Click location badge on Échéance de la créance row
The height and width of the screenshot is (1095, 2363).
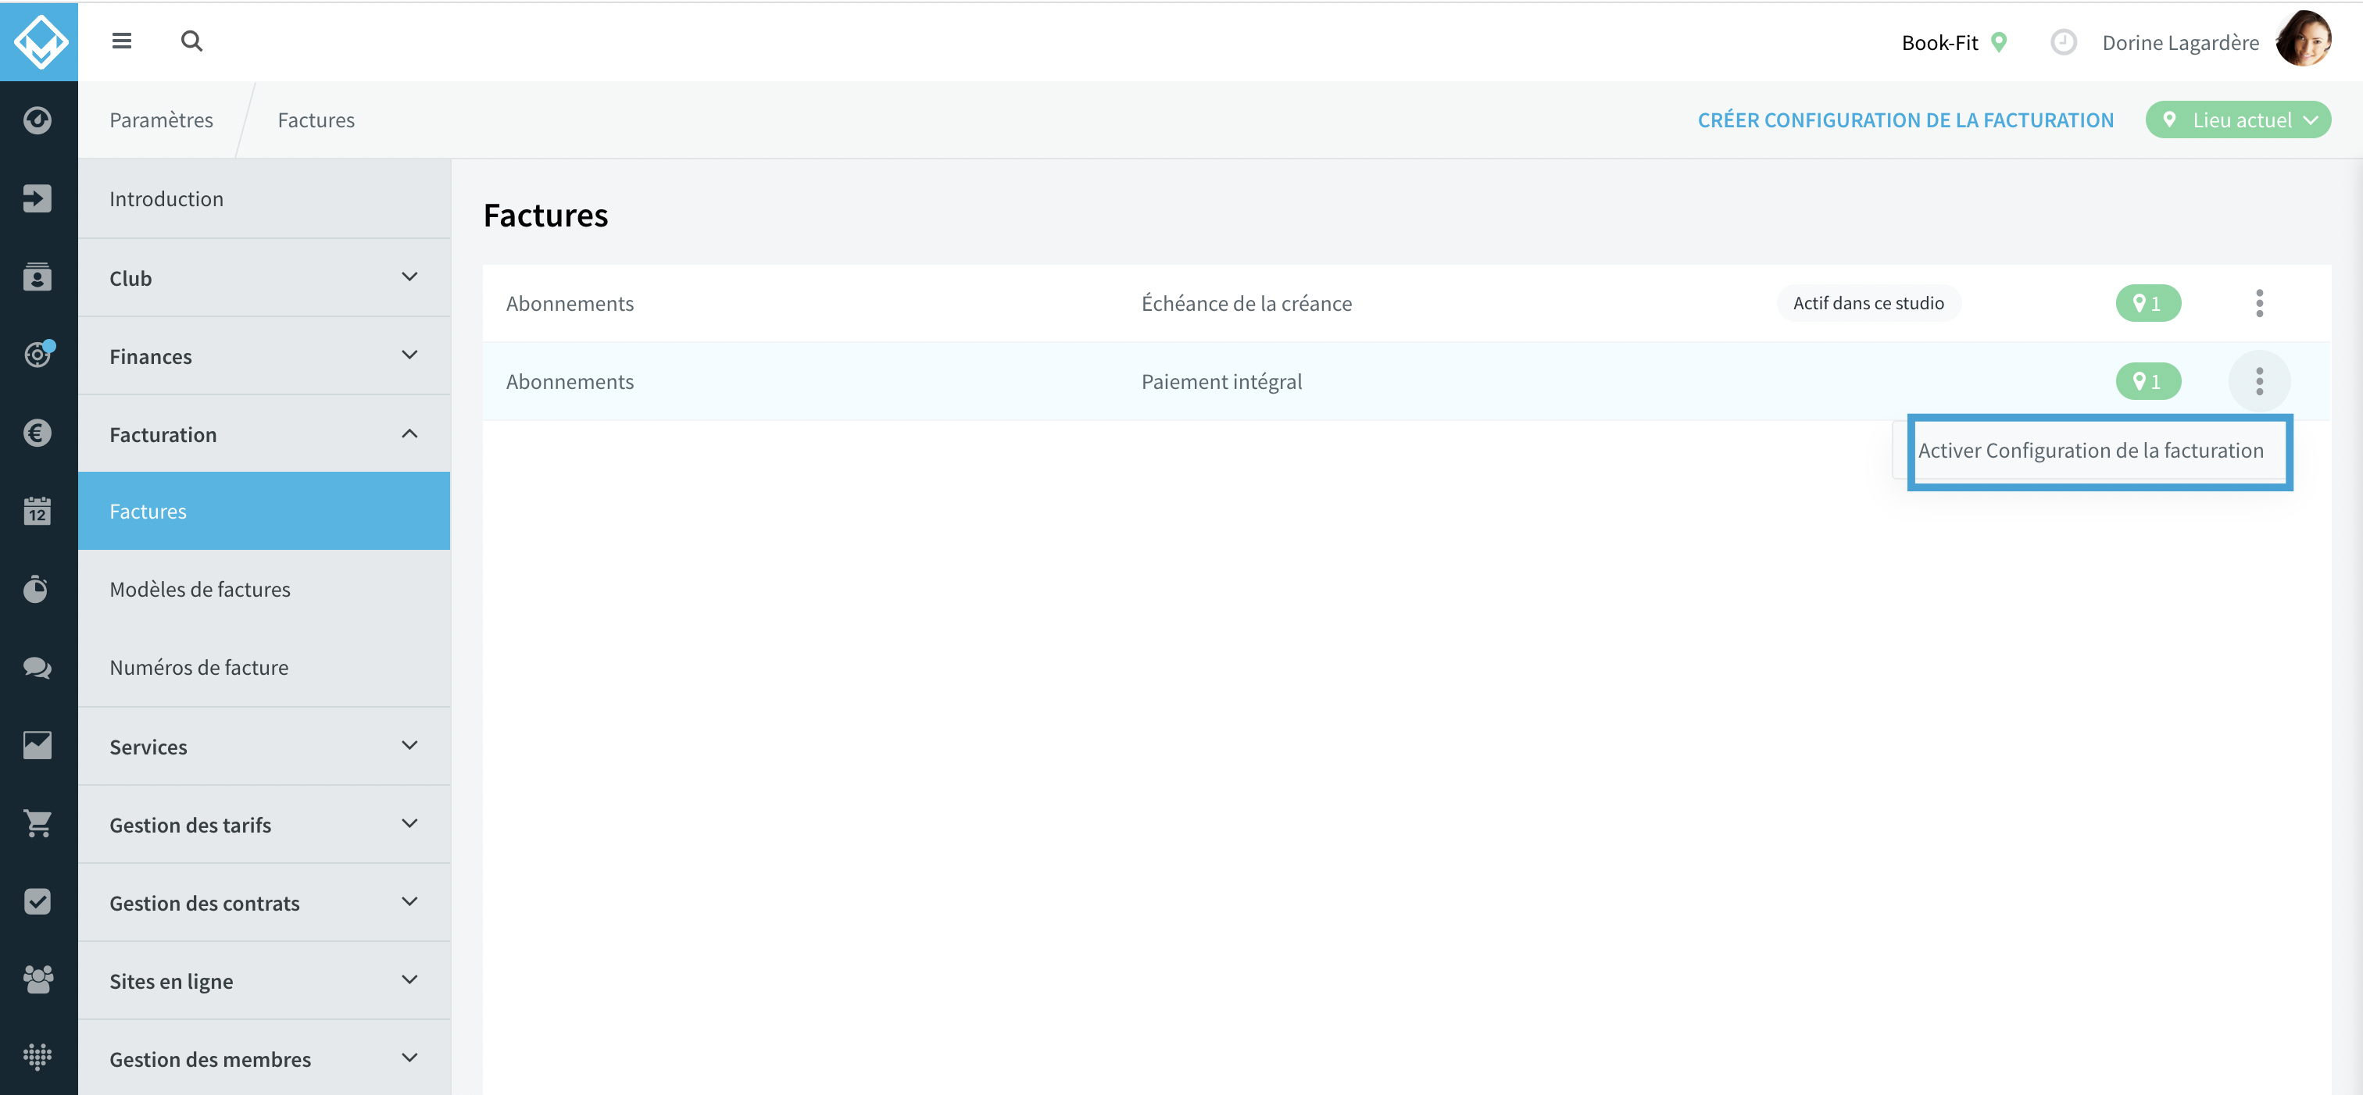[x=2148, y=304]
